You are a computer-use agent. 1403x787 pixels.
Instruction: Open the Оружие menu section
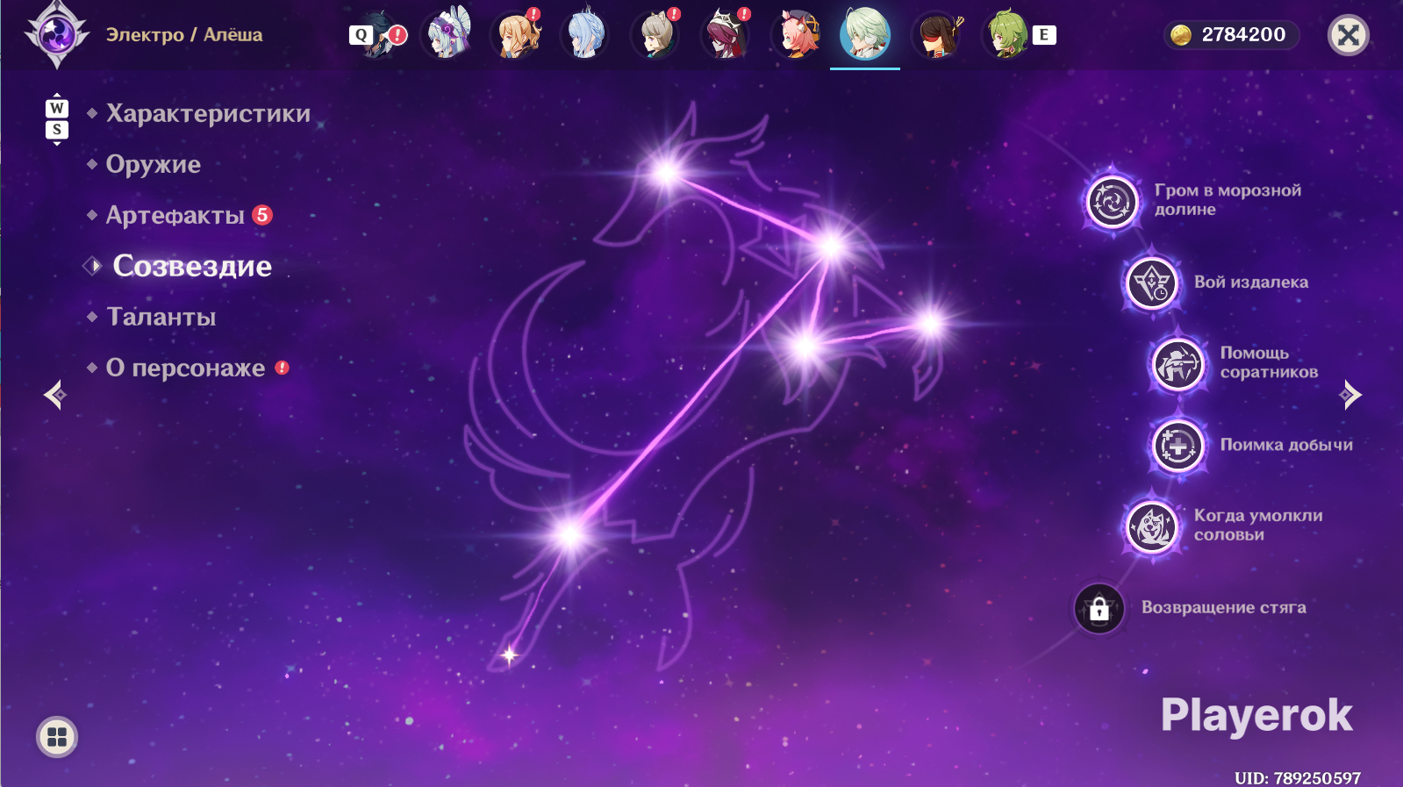(x=154, y=164)
